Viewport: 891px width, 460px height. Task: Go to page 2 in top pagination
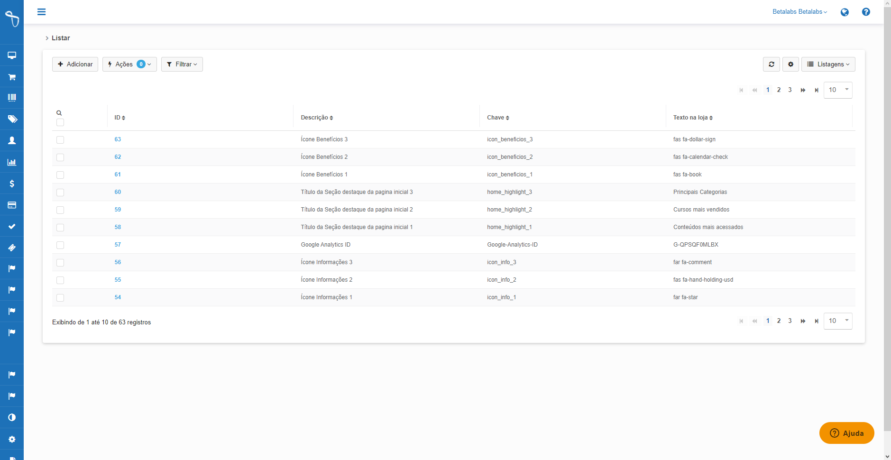[779, 90]
